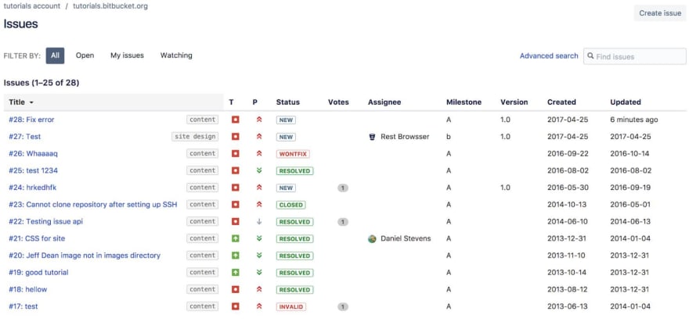Click Rest Browsser avatar icon

pyautogui.click(x=372, y=137)
